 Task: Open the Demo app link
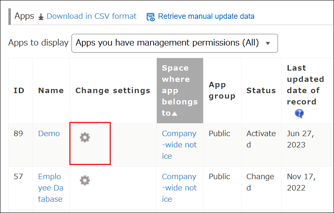pyautogui.click(x=49, y=134)
